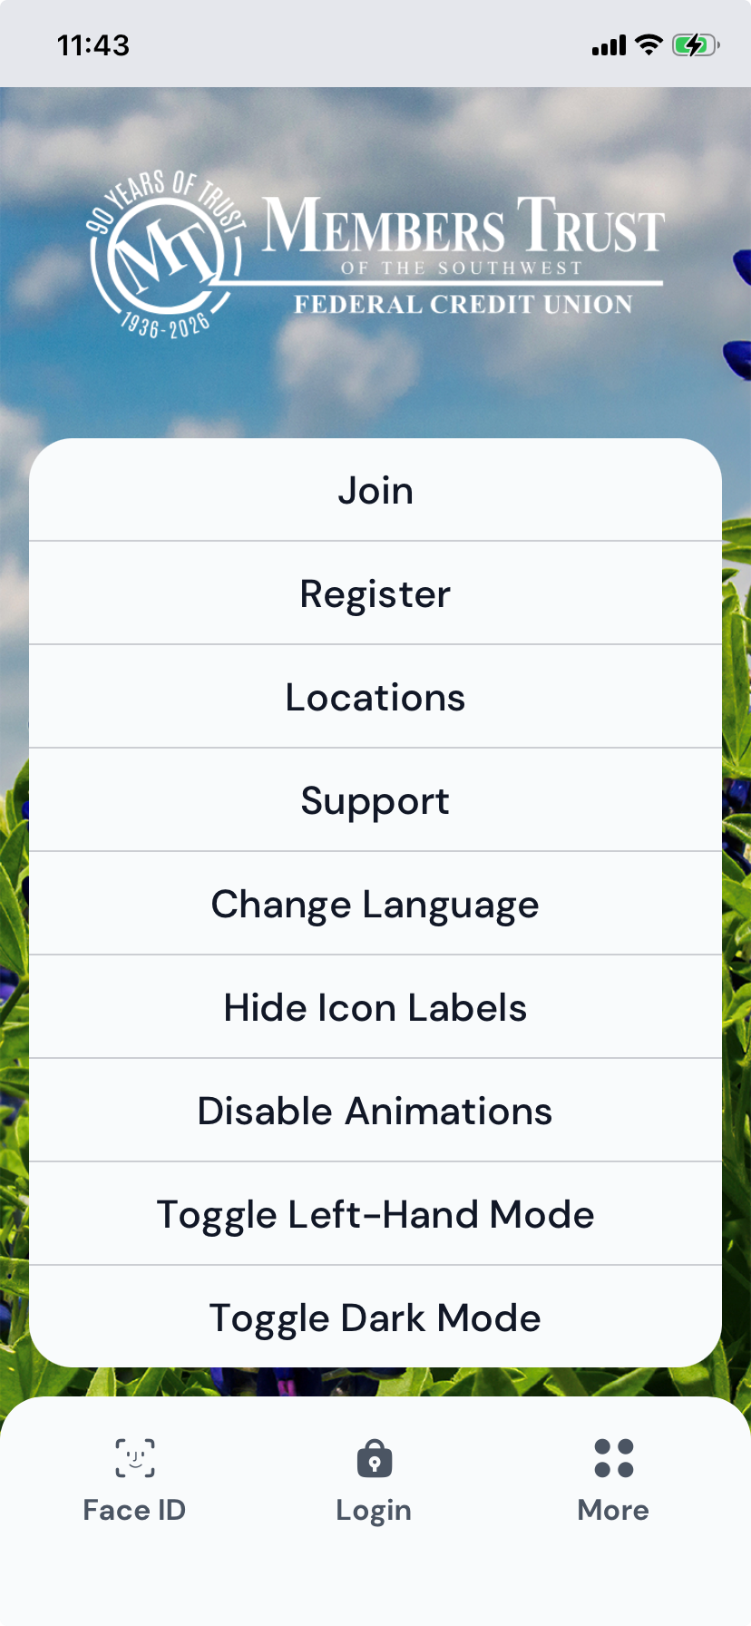This screenshot has width=751, height=1626.
Task: Tap the Face ID scan icon
Action: (134, 1458)
